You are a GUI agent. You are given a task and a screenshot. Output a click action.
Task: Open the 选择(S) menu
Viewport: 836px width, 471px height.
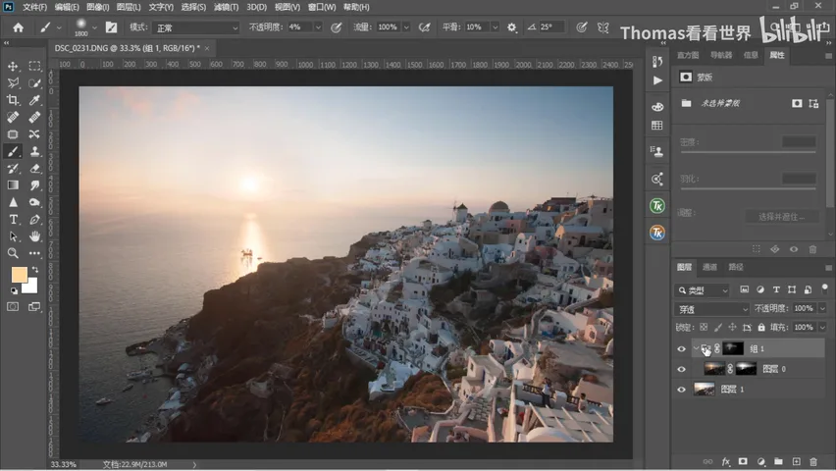tap(193, 7)
